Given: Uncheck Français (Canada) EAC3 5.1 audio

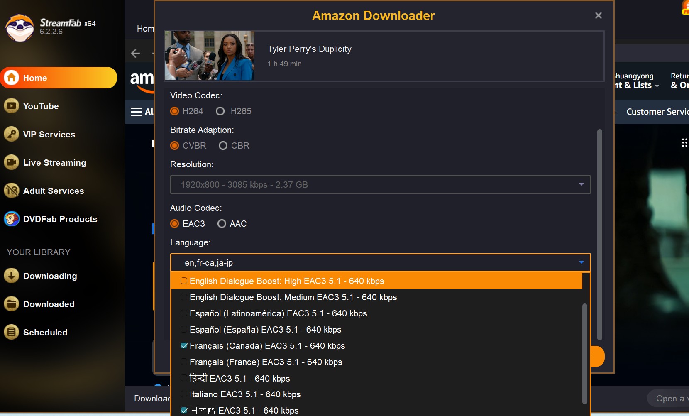Looking at the screenshot, I should 184,346.
